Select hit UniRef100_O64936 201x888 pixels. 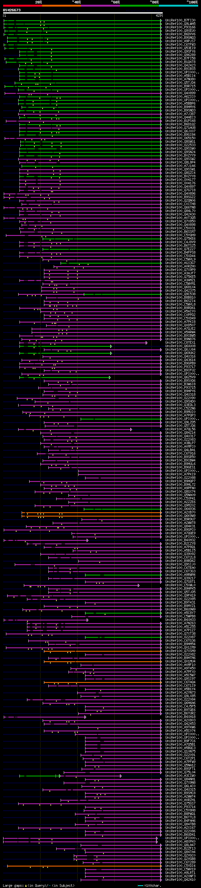pyautogui.click(x=180, y=509)
